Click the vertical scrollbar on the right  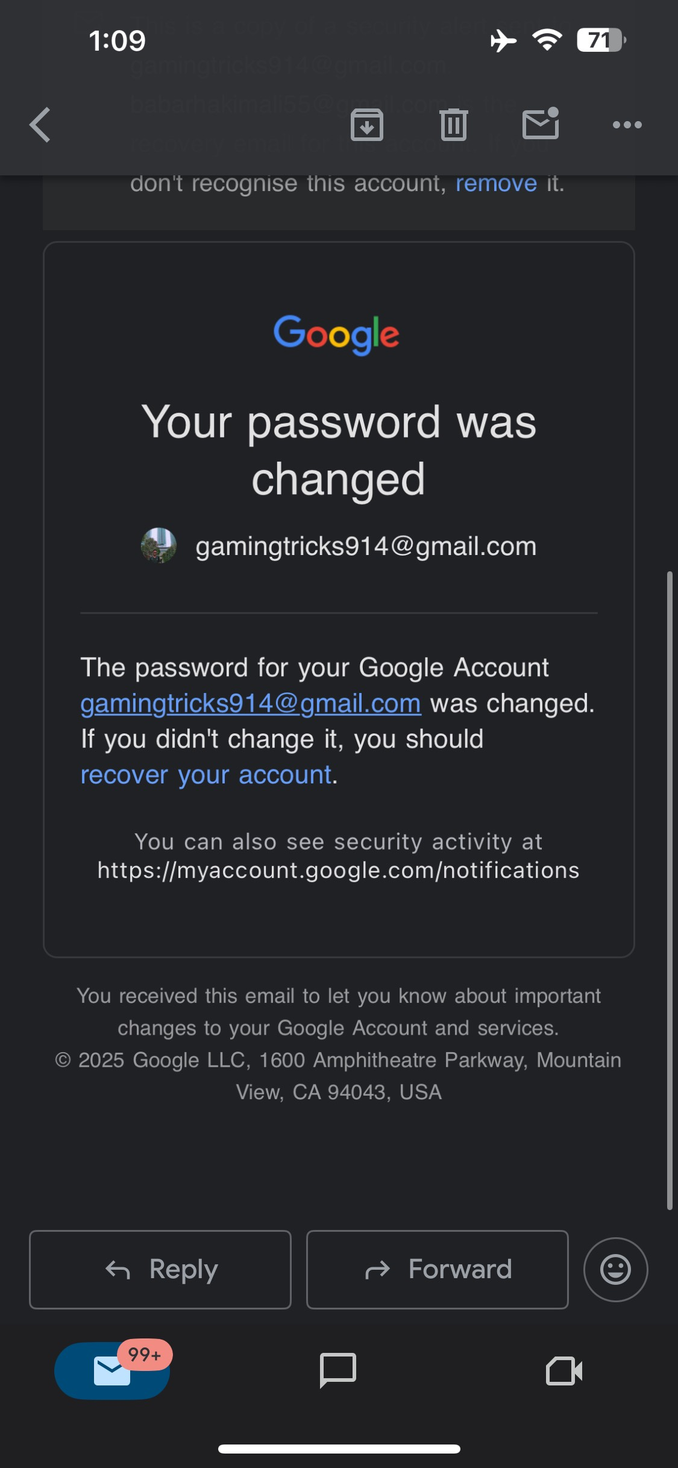point(670,890)
